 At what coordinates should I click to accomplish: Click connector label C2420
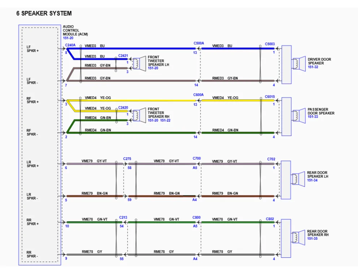[123, 108]
